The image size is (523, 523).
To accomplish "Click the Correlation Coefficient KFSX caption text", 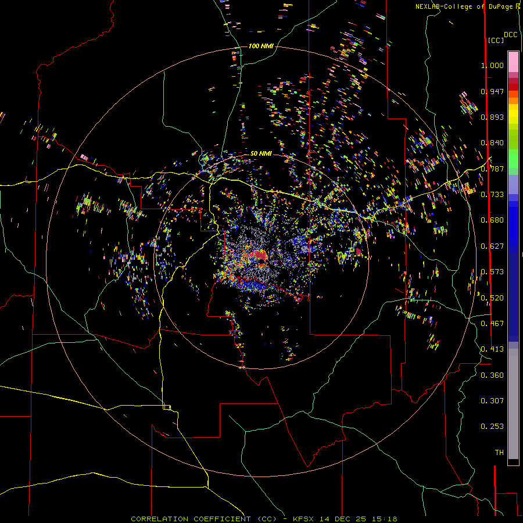I will point(264,519).
